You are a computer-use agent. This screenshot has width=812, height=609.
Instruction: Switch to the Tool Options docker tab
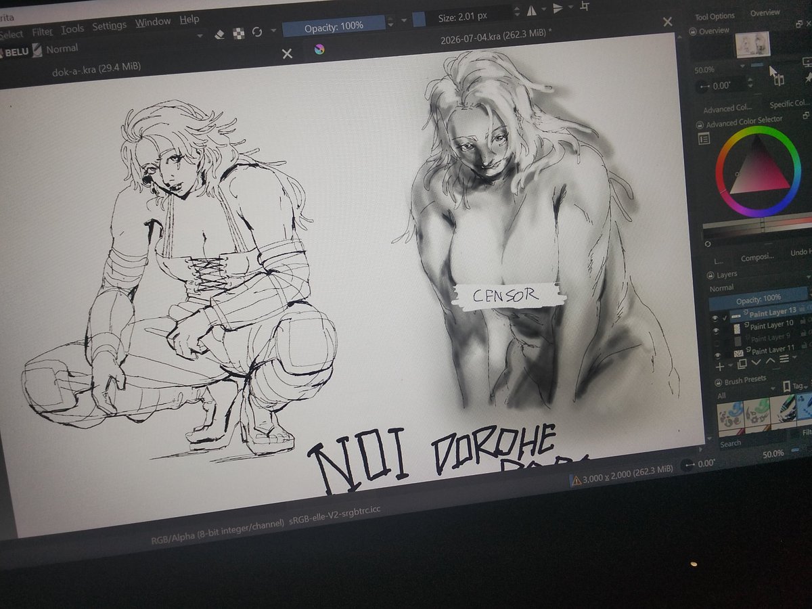click(715, 16)
